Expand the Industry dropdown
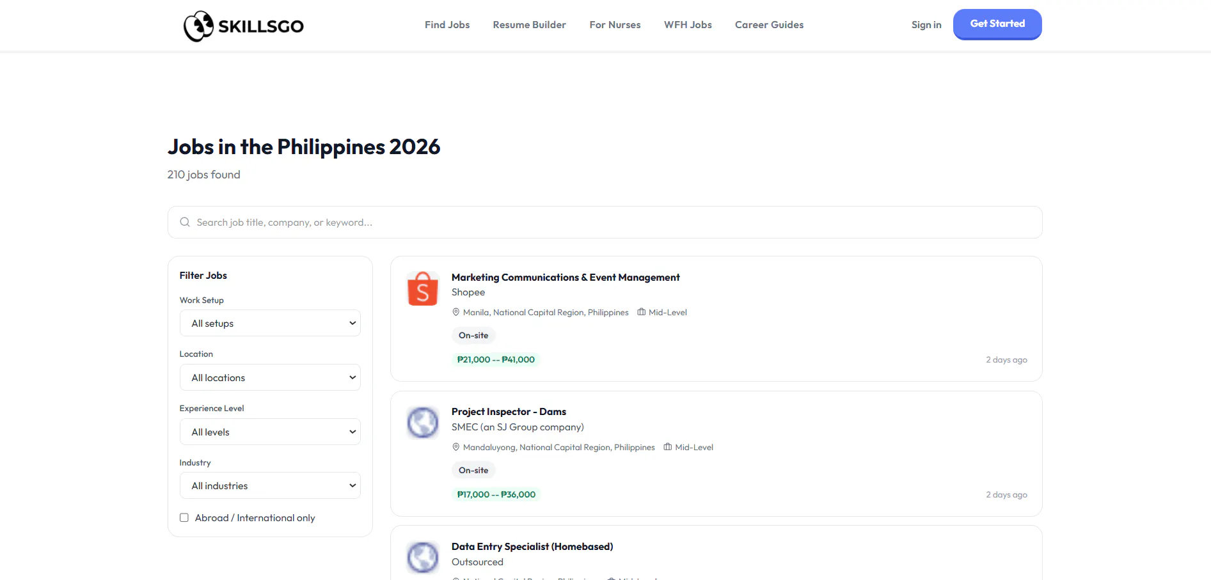1211x580 pixels. [270, 485]
